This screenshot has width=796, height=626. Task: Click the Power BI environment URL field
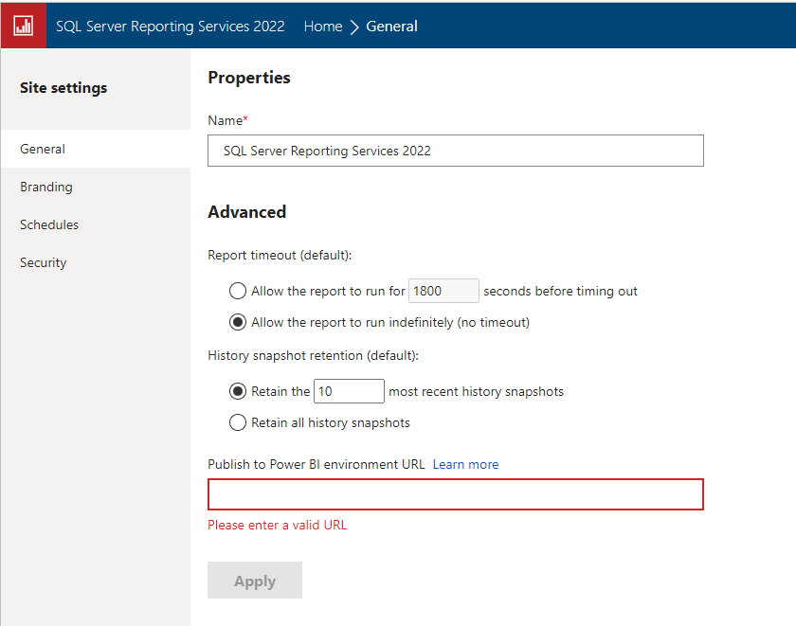pyautogui.click(x=455, y=494)
